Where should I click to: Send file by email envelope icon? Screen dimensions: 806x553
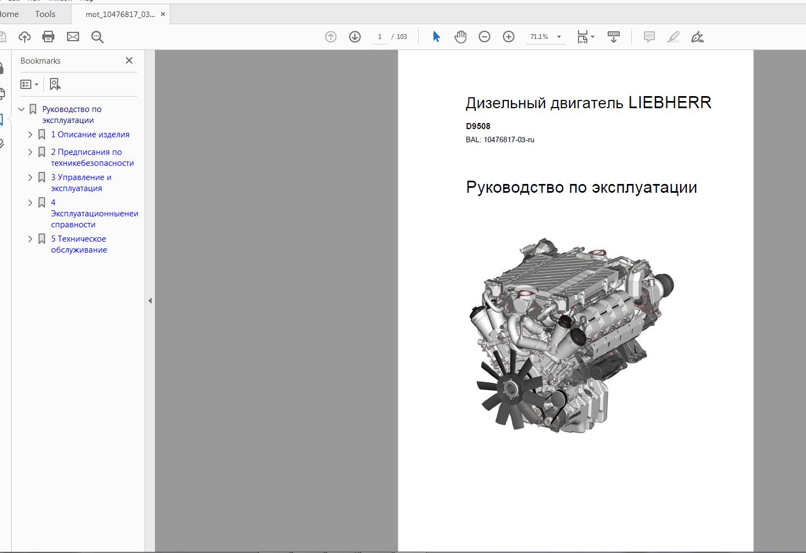point(73,37)
